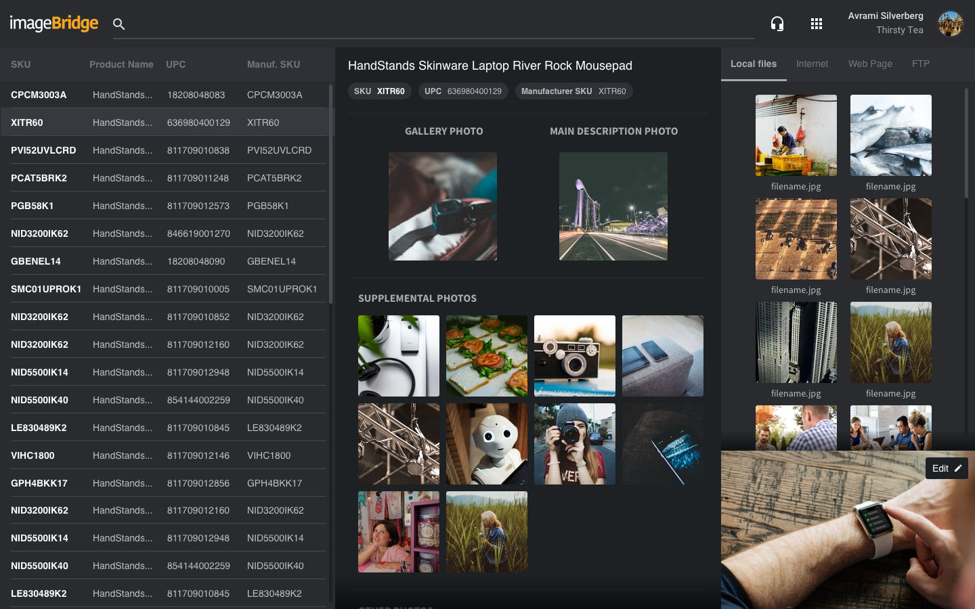Image resolution: width=975 pixels, height=609 pixels.
Task: Select the Gallery Photo smartwatch thumbnail
Action: click(443, 206)
